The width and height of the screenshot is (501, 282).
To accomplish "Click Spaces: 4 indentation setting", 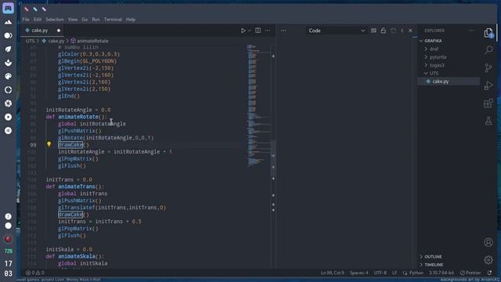I will coord(359,273).
